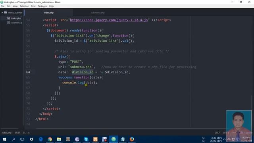Click the index.php file icon in sidebar
The image size is (254, 143).
click(x=9, y=18)
